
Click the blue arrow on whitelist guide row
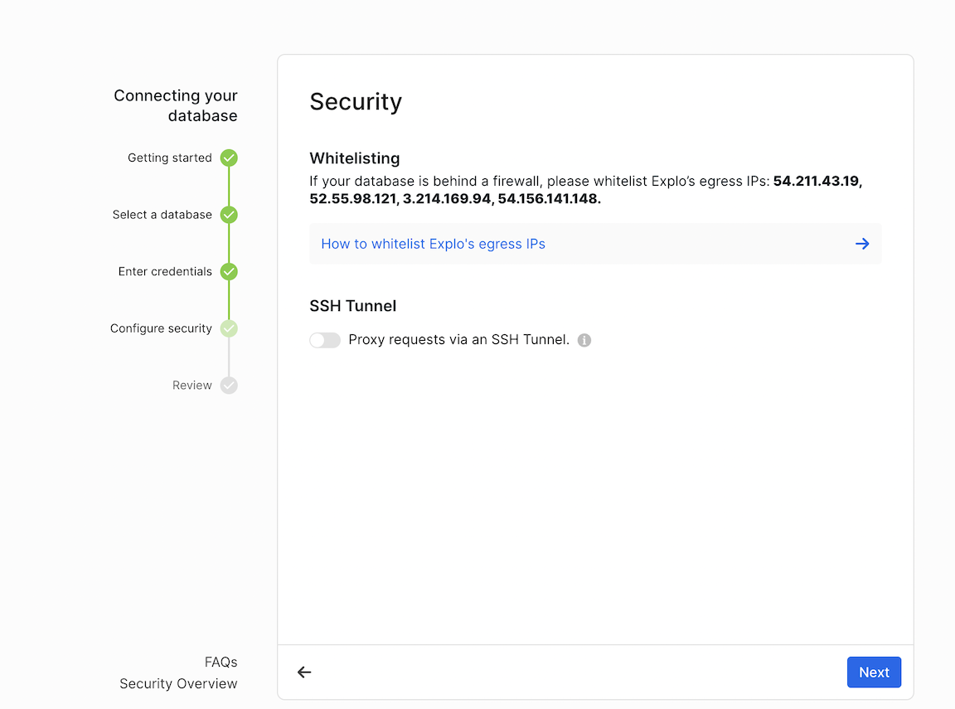[x=862, y=244]
